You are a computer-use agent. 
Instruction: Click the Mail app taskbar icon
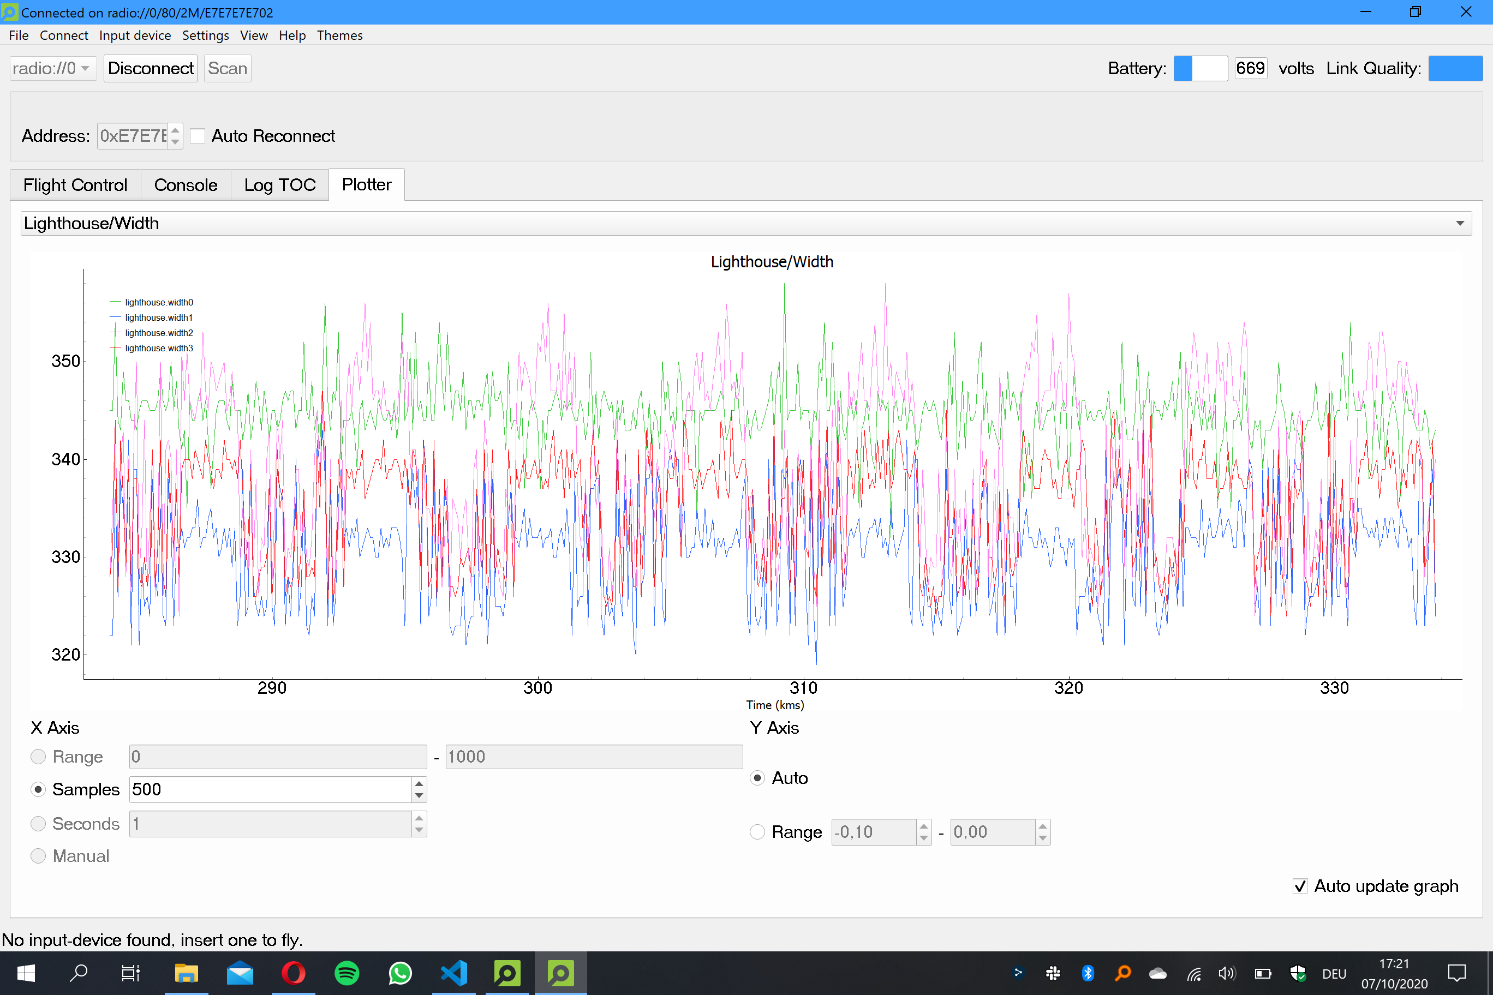point(240,973)
